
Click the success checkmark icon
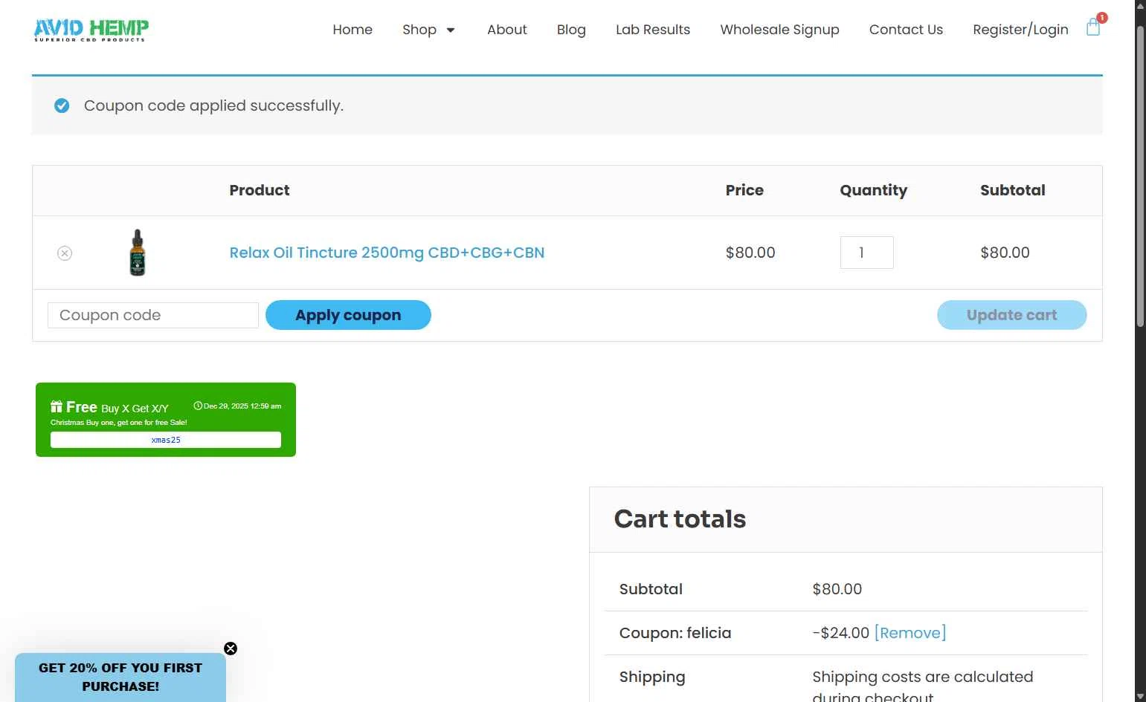[62, 105]
